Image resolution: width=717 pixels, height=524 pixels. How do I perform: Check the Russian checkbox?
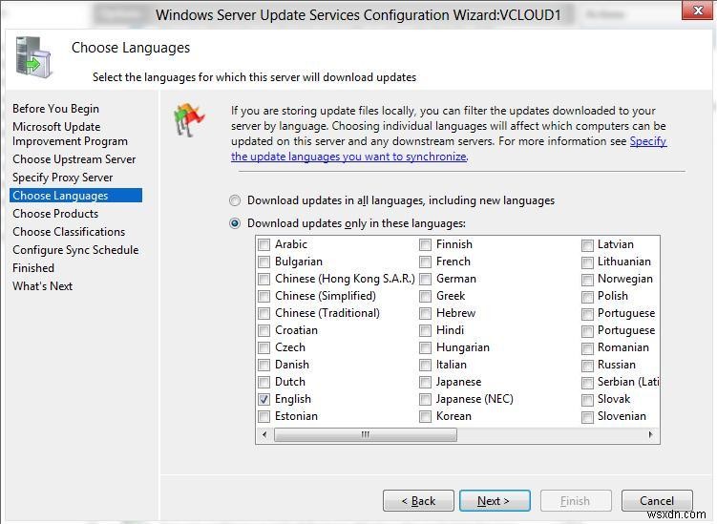pos(587,366)
